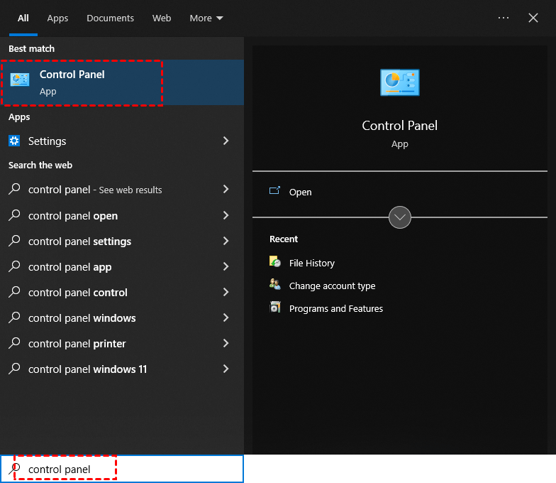Expand arrow for 'control panel app'
Image resolution: width=556 pixels, height=483 pixels.
(226, 266)
